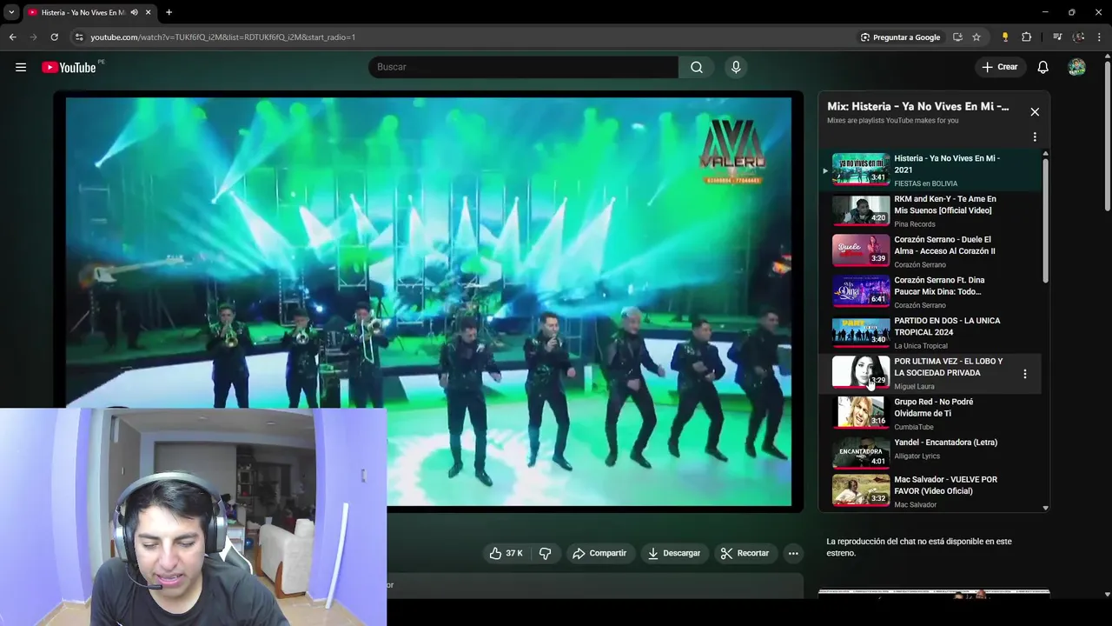Play Histeria - Ya No Vives En Mi playlist item
This screenshot has height=626, width=1112.
click(931, 170)
